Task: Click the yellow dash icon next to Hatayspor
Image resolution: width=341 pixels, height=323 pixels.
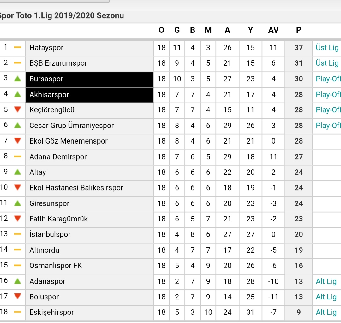Action: [17, 47]
